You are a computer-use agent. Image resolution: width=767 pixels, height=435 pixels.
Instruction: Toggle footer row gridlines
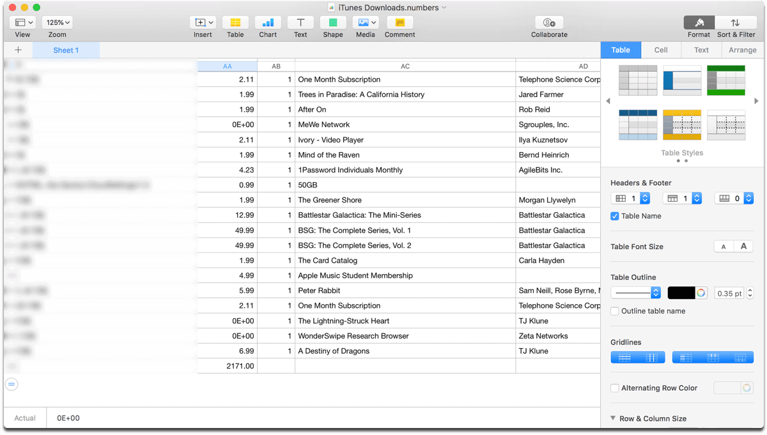[740, 358]
